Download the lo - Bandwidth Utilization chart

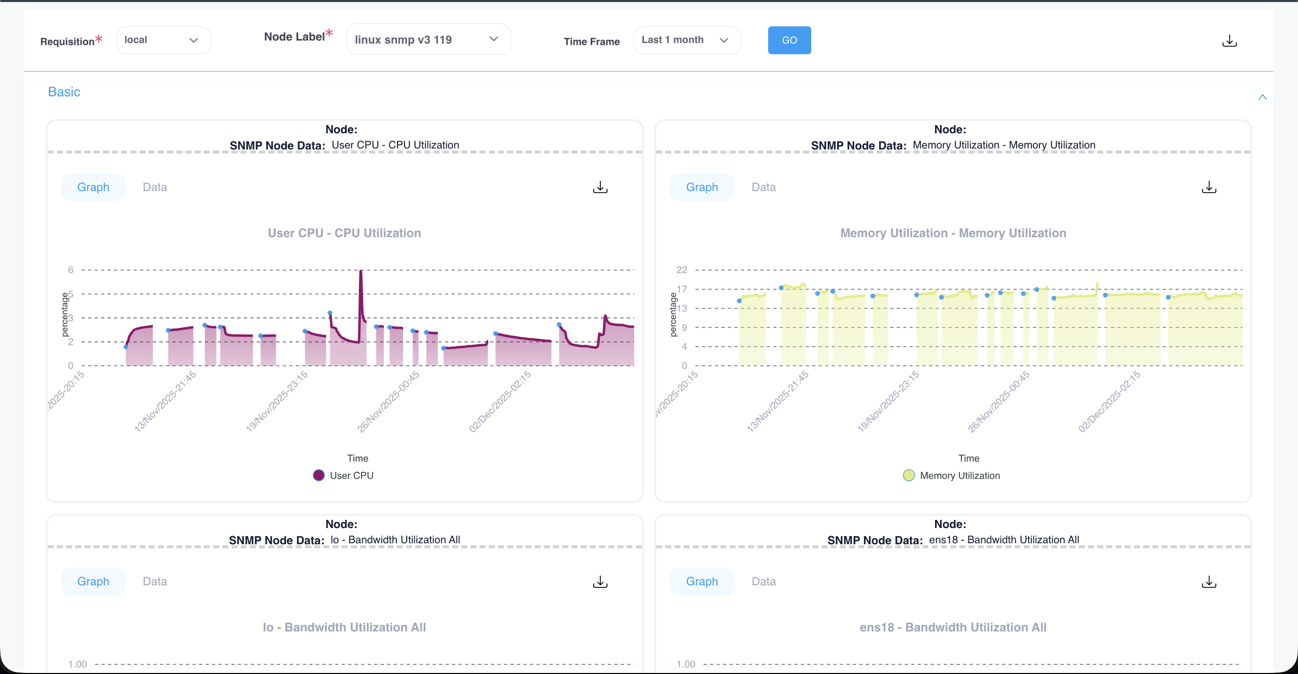[599, 581]
